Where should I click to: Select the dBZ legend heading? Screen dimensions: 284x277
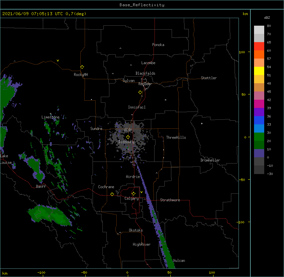(x=267, y=18)
